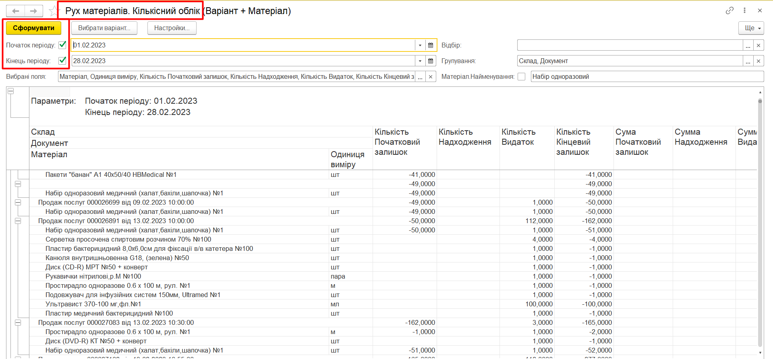This screenshot has height=359, width=773.
Task: Open Вибрати варіант report variants
Action: [104, 28]
